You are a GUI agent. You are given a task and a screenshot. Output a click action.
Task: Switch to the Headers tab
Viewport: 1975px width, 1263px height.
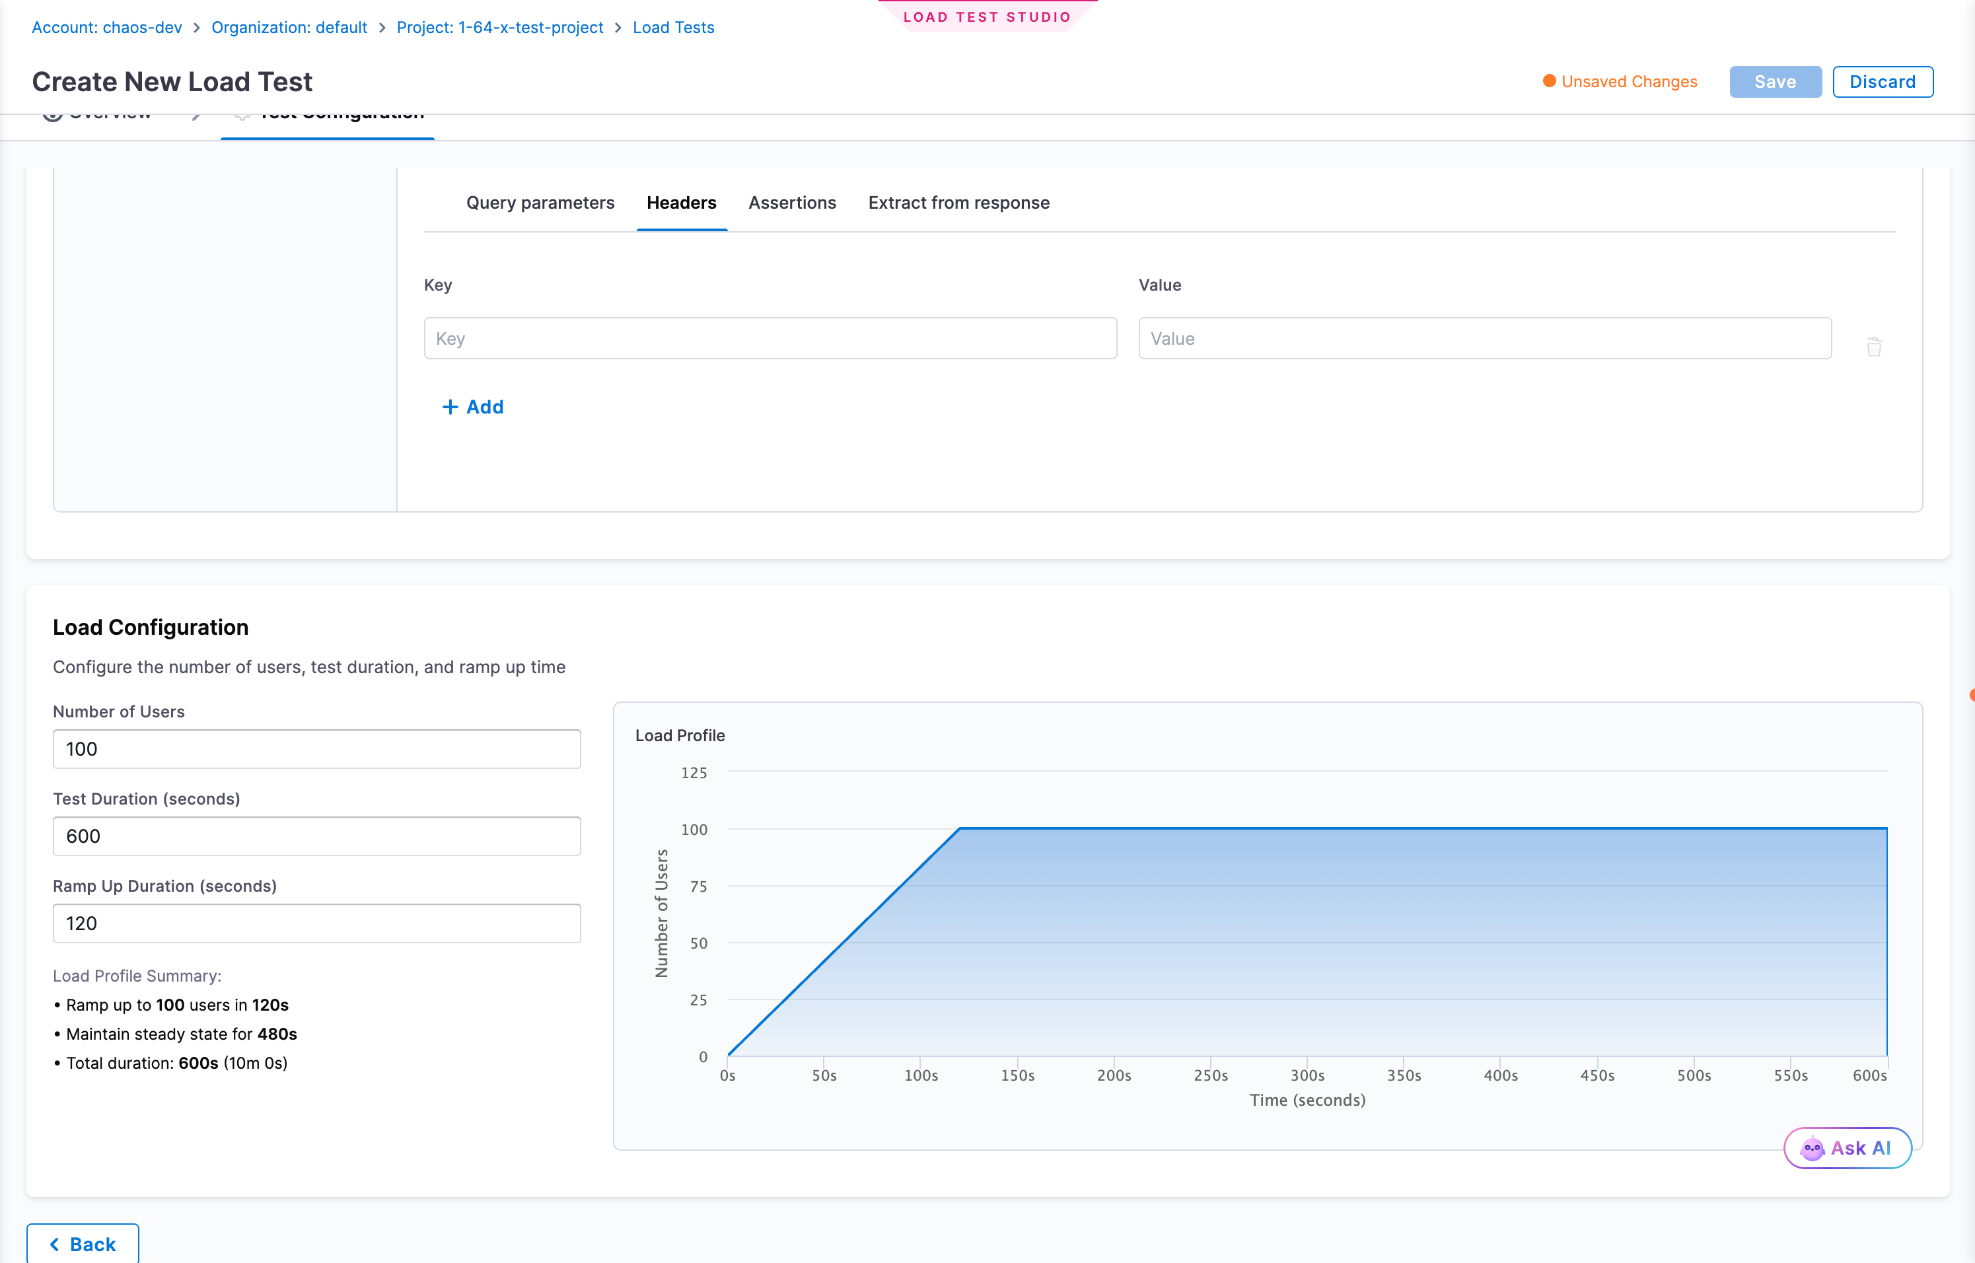pyautogui.click(x=682, y=203)
